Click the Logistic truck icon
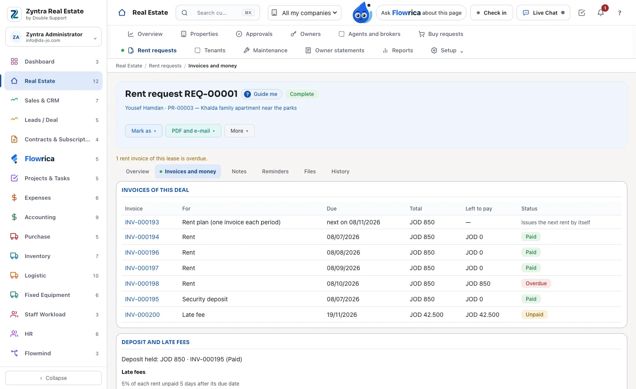This screenshot has height=389, width=636. point(14,275)
